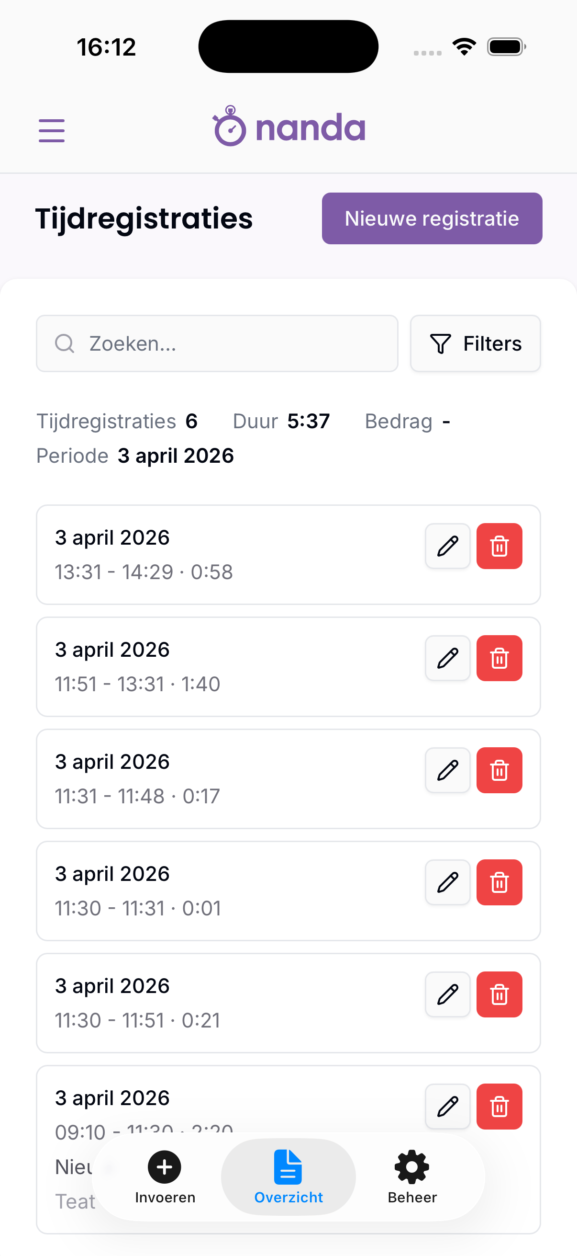Delete the 11:30 - 11:31 registration

pos(499,882)
